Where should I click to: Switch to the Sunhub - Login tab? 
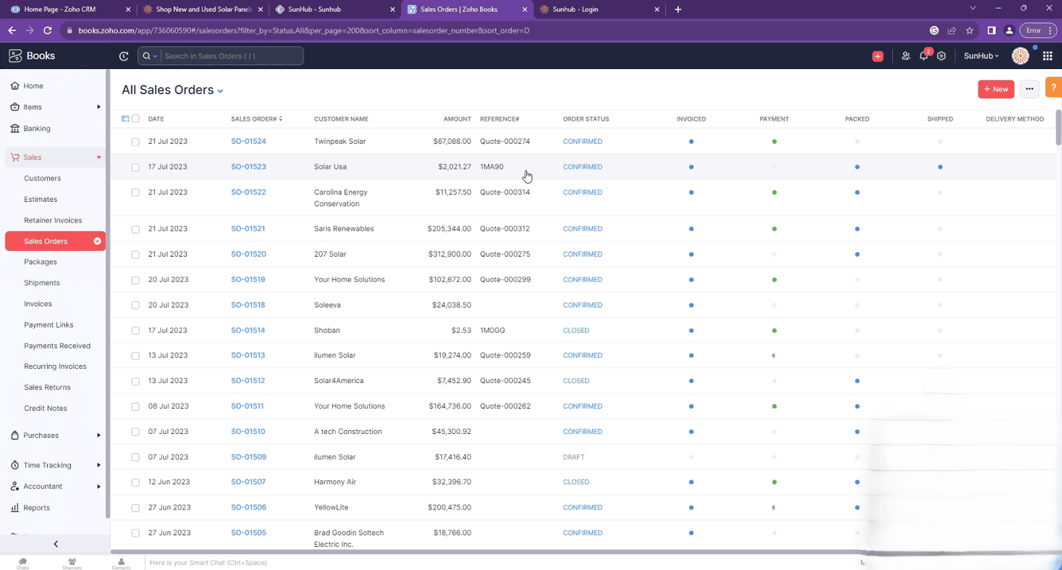click(600, 9)
